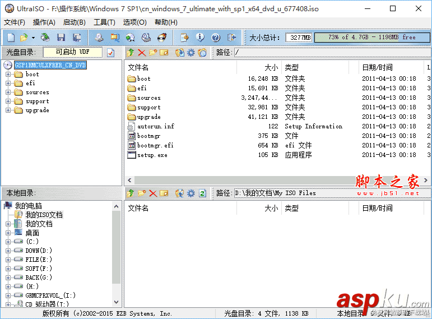Viewport: 432px width, 319px height.
Task: Expand the sources folder in disc tree
Action: [8, 93]
